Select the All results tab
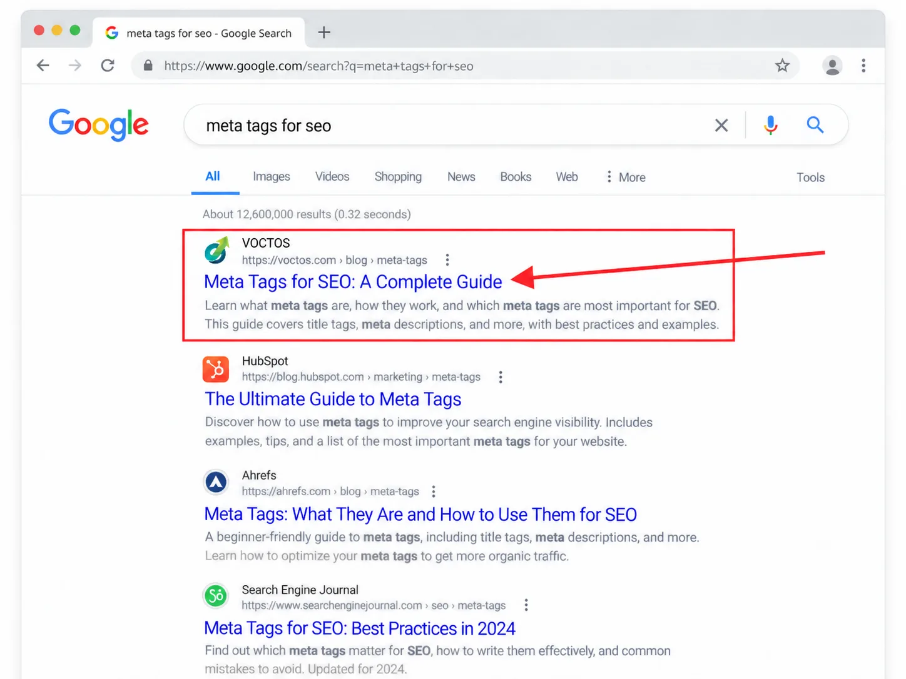The height and width of the screenshot is (679, 906). tap(213, 176)
